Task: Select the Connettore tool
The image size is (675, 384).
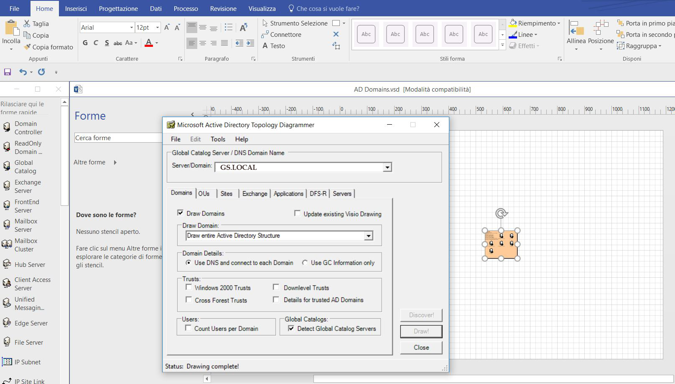Action: (281, 34)
